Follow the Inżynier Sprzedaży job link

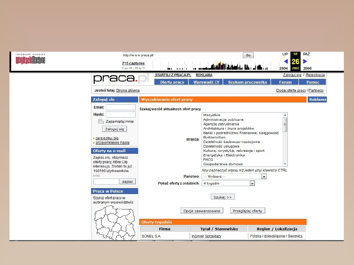pyautogui.click(x=208, y=236)
